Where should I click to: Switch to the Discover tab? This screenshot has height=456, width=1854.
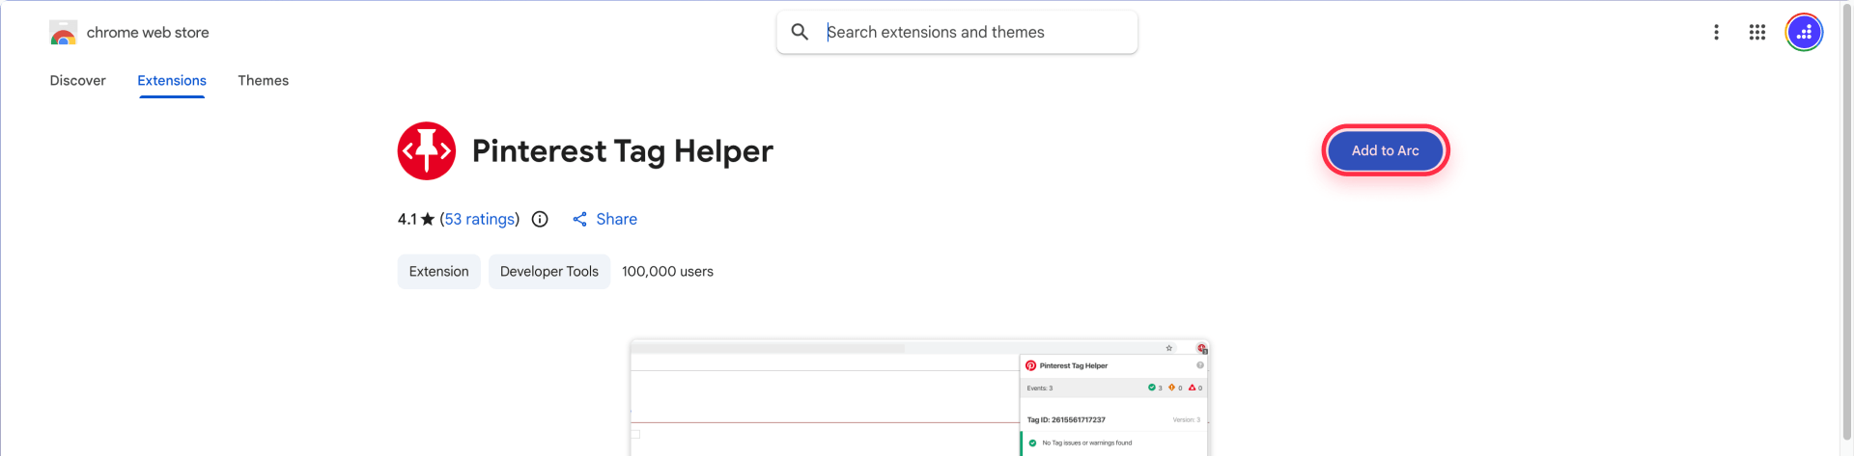pos(78,80)
